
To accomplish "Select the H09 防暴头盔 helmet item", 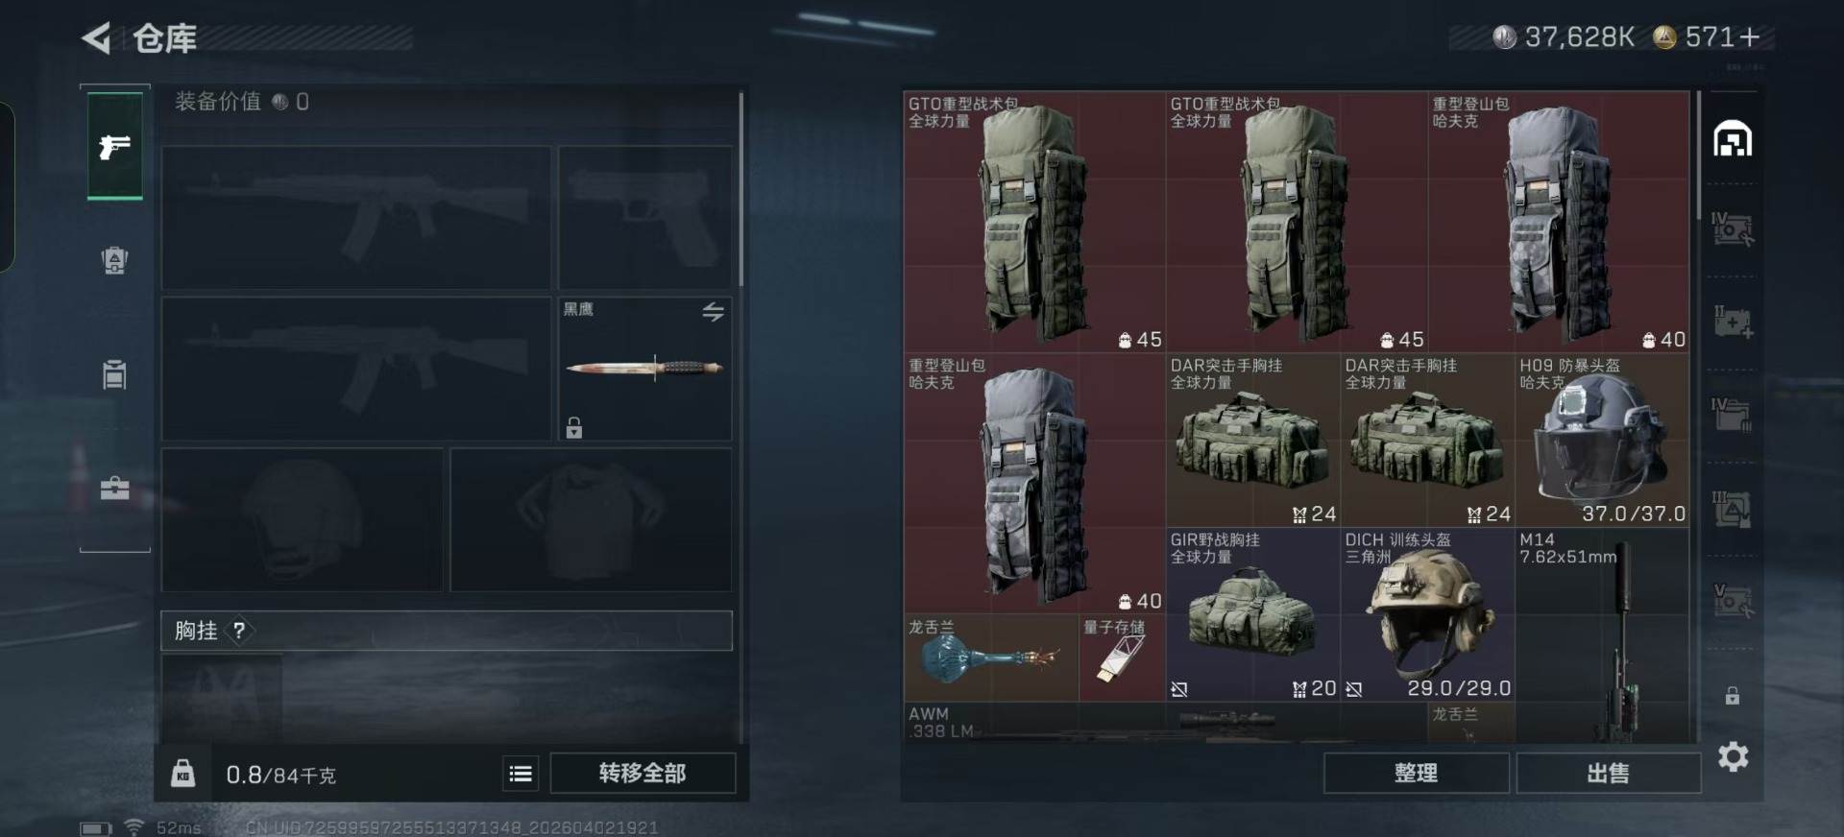I will click(1602, 441).
